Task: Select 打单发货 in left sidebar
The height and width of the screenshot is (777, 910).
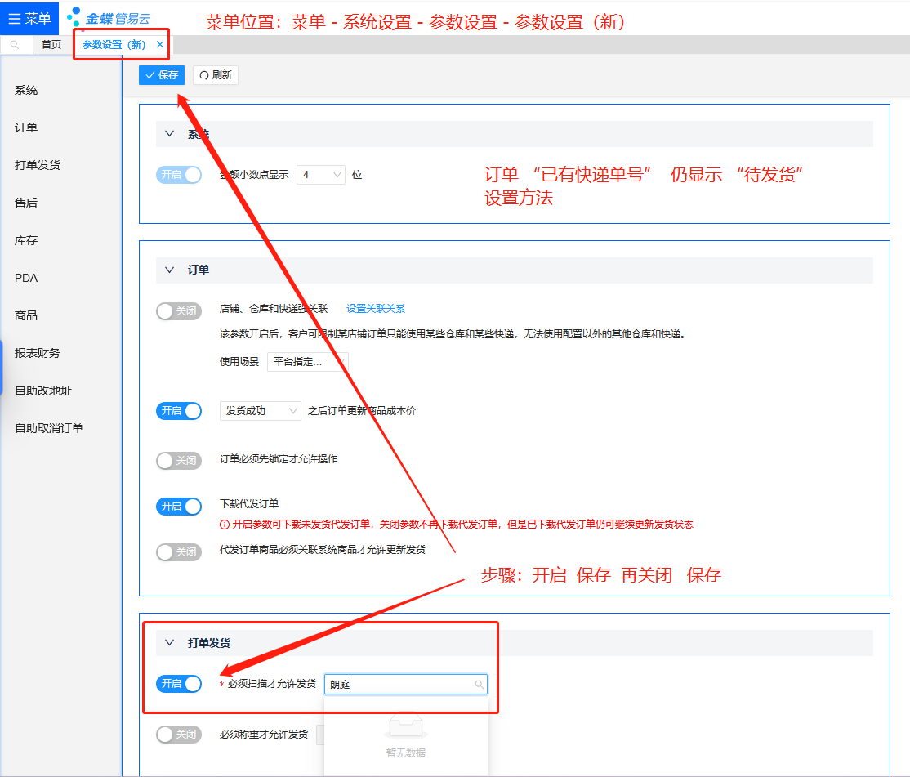Action: [38, 165]
